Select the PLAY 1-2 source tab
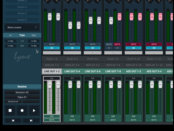Viewport: 174px width, 131px height. coord(52,59)
